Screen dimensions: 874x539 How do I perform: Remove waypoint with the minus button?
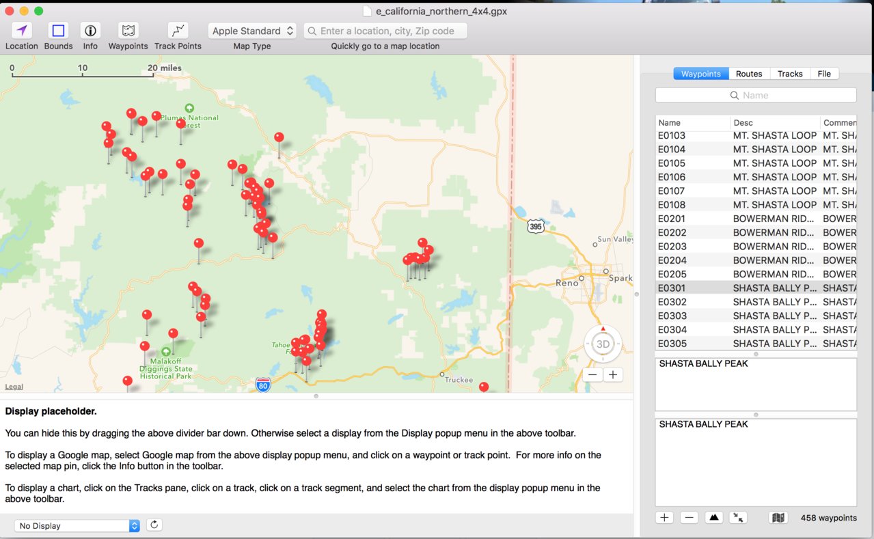pyautogui.click(x=689, y=518)
